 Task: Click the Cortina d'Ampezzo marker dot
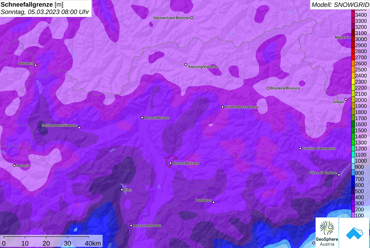click(x=300, y=148)
